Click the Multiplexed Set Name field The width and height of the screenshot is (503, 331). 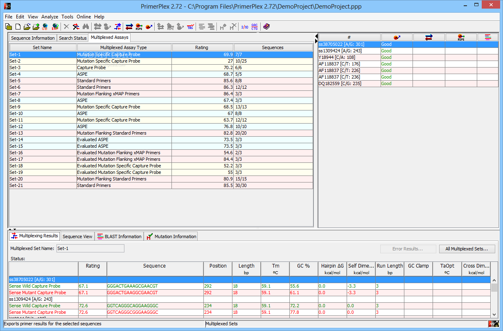tap(90, 248)
